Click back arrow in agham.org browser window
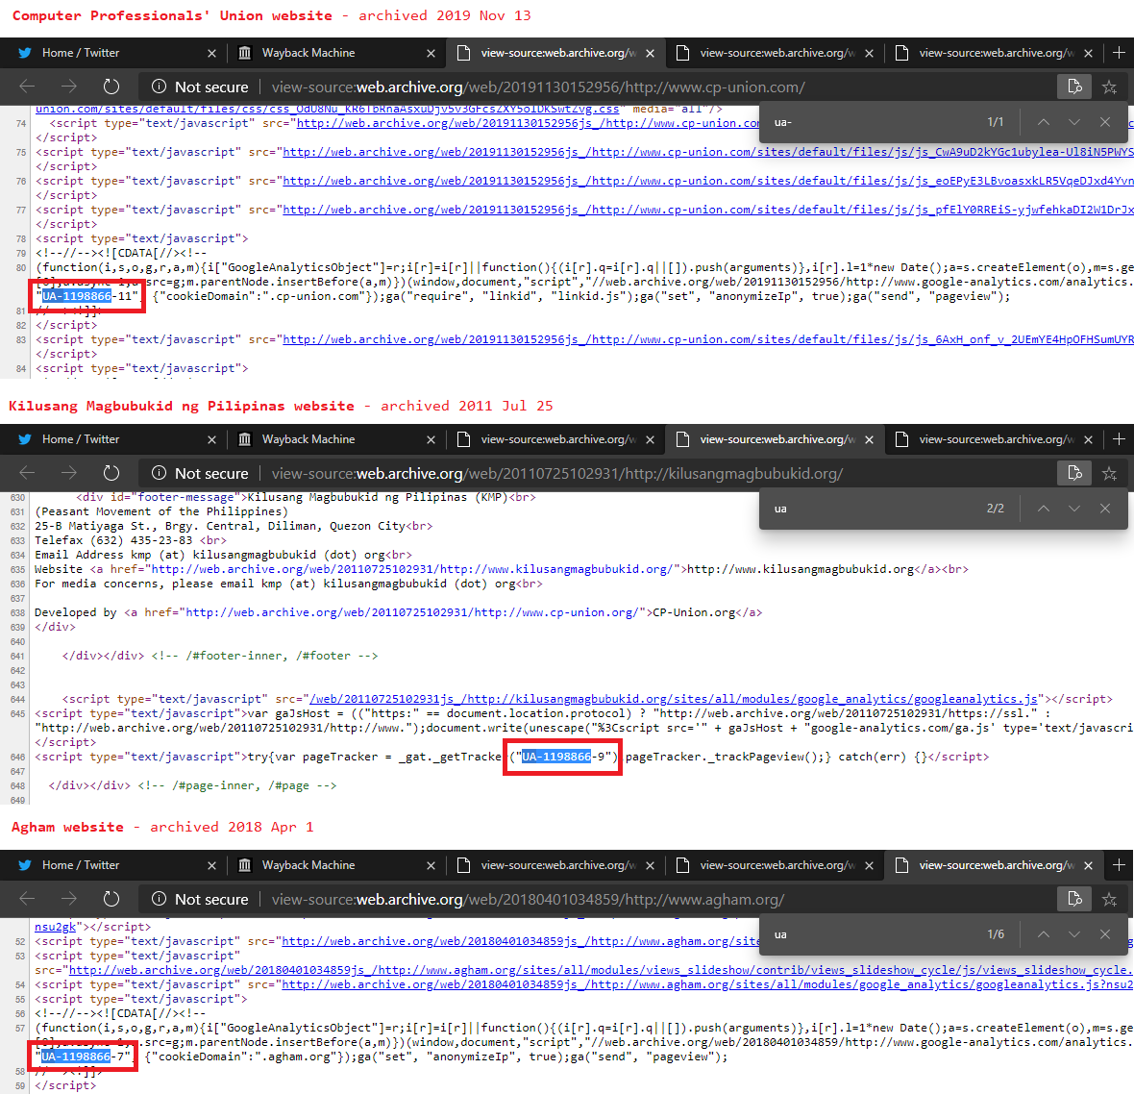The width and height of the screenshot is (1134, 1094). pos(28,899)
